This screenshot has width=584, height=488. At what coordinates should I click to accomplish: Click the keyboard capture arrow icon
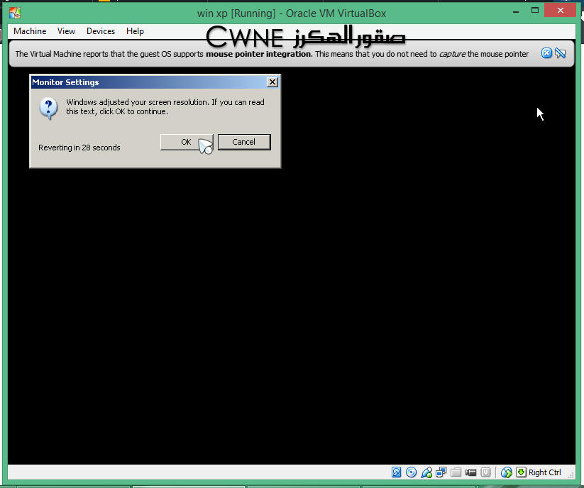[521, 472]
